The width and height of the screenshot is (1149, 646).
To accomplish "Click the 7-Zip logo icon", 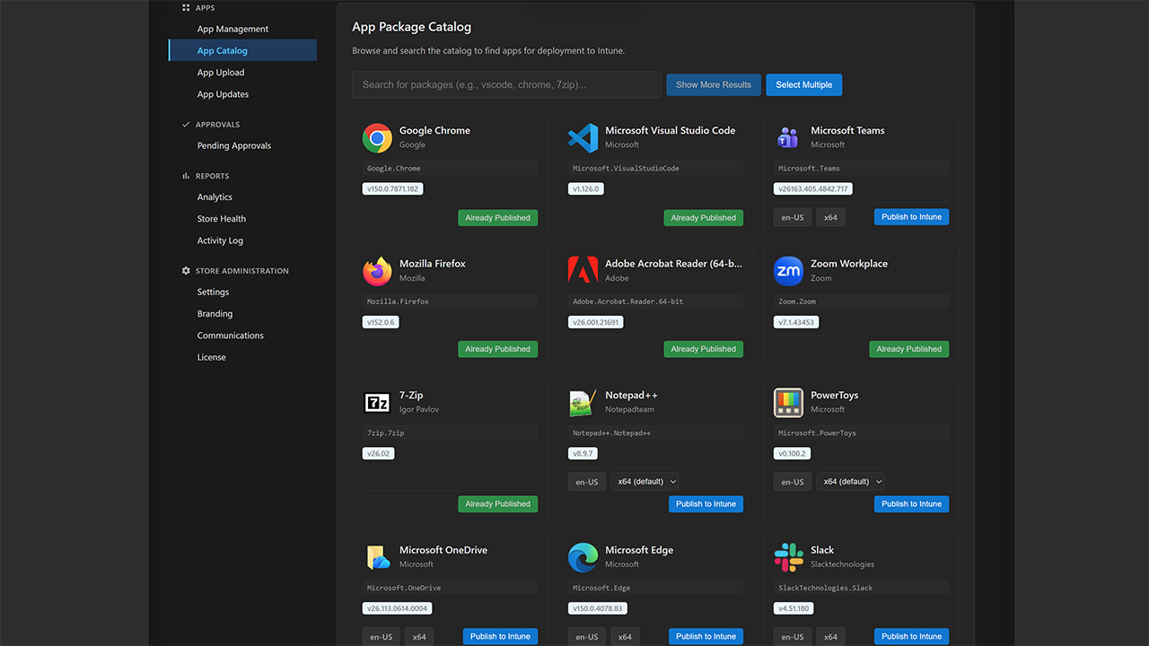I will (377, 402).
